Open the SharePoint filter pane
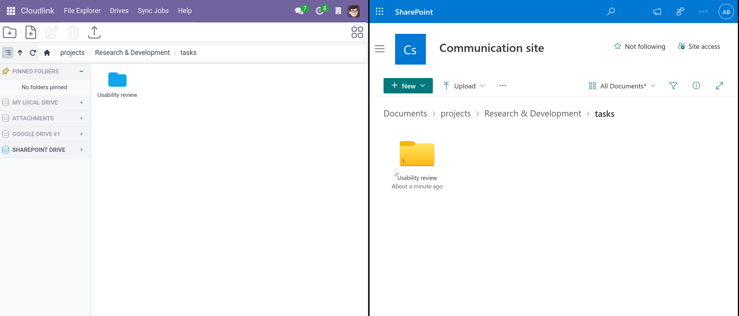This screenshot has height=316, width=739. (673, 86)
